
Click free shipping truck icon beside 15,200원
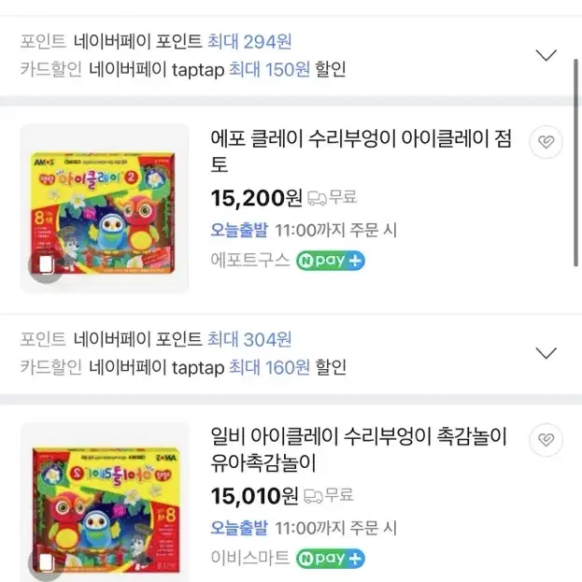click(317, 198)
